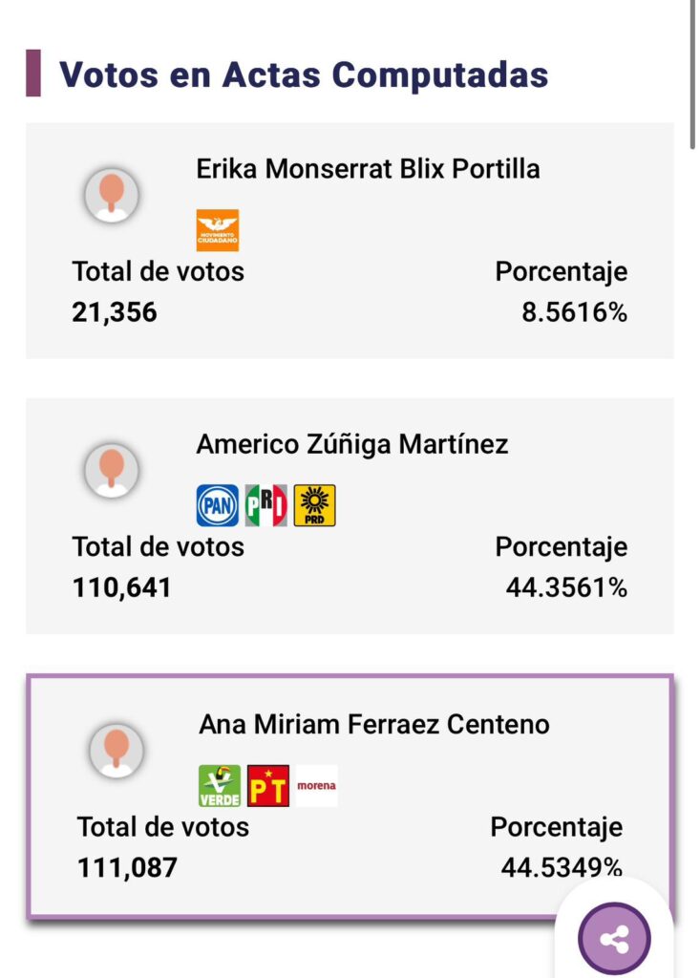Viewport: 700px width, 978px height.
Task: Click the 110,641 total votes figure
Action: pyautogui.click(x=121, y=587)
